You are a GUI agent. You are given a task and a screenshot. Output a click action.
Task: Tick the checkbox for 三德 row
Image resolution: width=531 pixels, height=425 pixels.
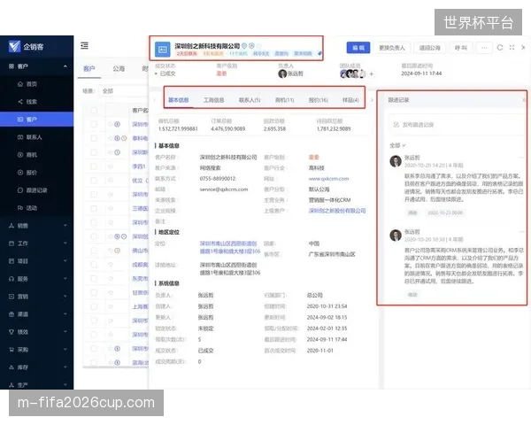(x=94, y=208)
